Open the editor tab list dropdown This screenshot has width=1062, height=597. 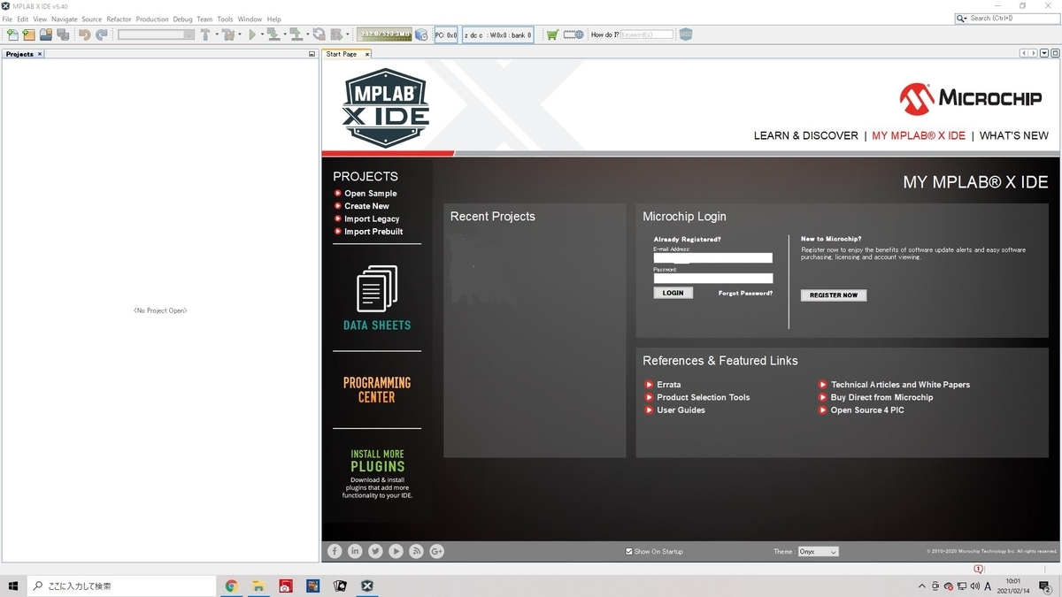coord(1045,53)
